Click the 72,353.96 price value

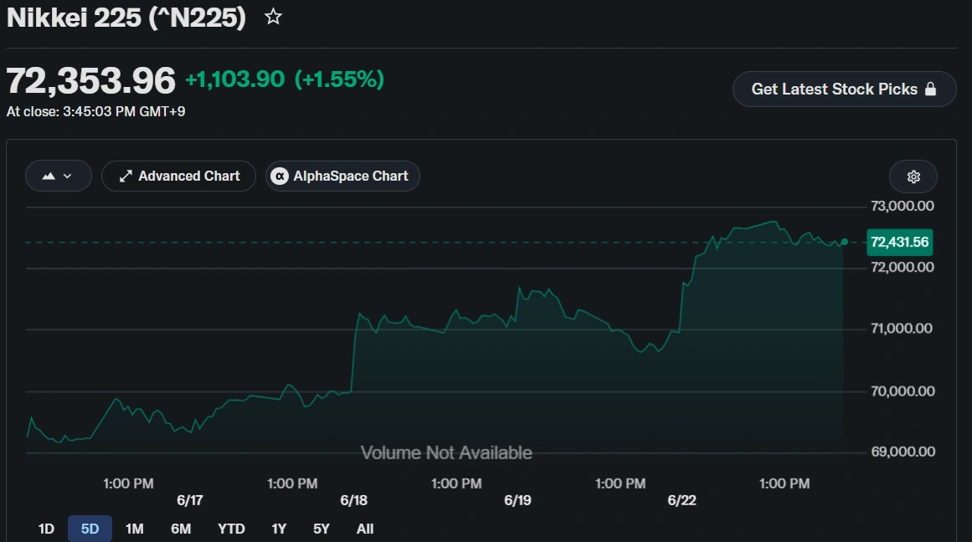(x=91, y=80)
